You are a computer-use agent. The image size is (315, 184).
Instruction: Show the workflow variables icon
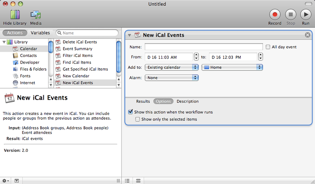[x=138, y=181]
